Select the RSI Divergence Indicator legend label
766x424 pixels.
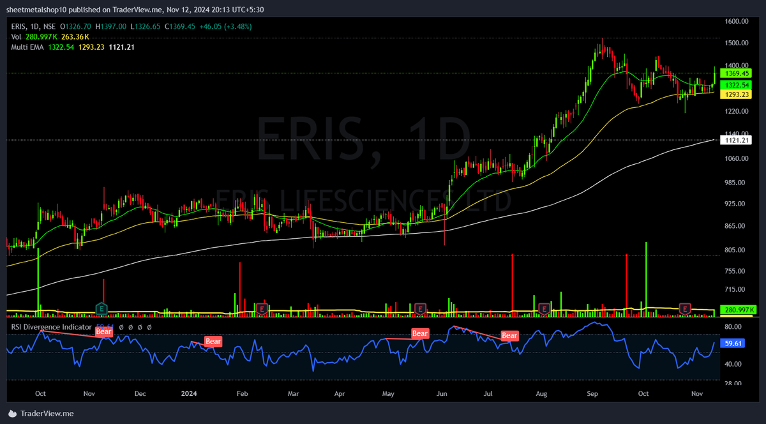coord(51,326)
